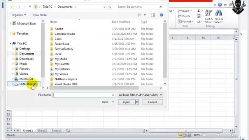Click the Open button

point(126,102)
